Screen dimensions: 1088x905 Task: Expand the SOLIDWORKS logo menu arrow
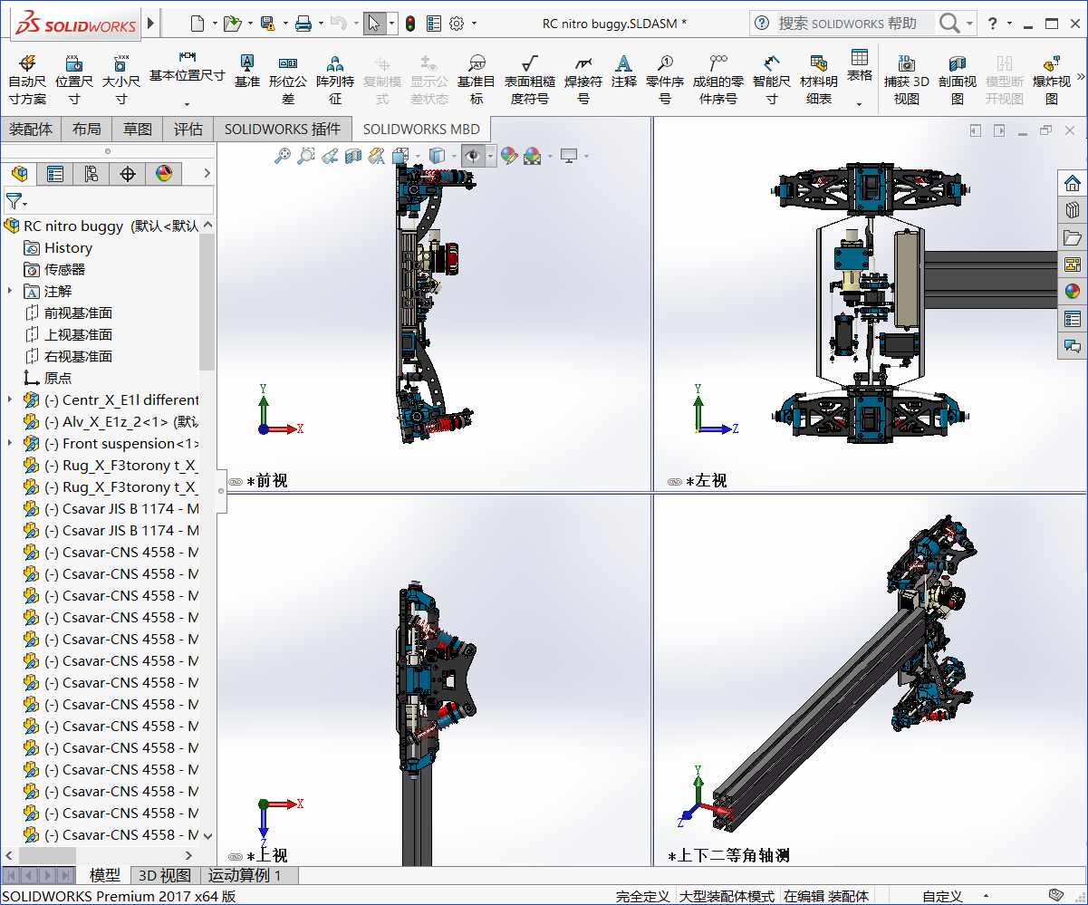click(150, 24)
